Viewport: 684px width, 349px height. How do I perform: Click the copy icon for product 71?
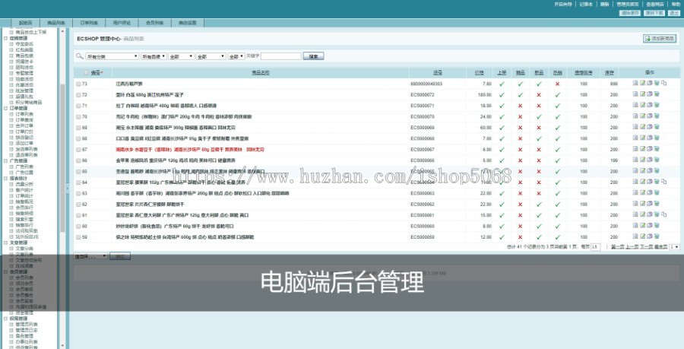pyautogui.click(x=650, y=105)
